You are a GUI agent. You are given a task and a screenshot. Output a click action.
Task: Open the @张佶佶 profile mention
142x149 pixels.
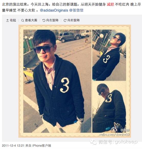pyautogui.click(x=76, y=10)
